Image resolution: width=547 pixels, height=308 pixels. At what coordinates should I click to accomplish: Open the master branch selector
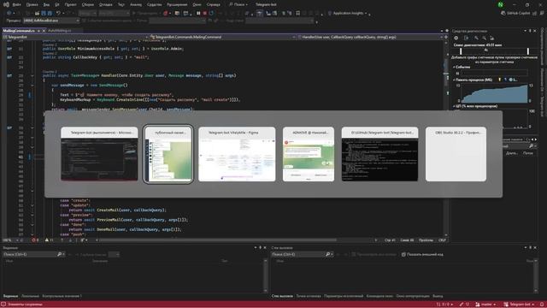[485, 305]
